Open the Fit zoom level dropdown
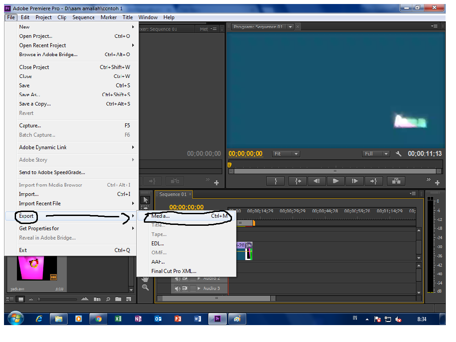 click(x=286, y=154)
